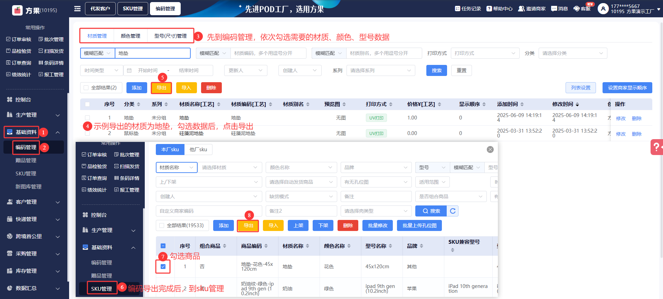663x299 pixels.
Task: Open the 请选择材质 dropdown in the SKU panel
Action: coord(230,167)
